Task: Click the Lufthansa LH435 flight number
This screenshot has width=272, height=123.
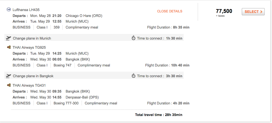Action: (26, 10)
